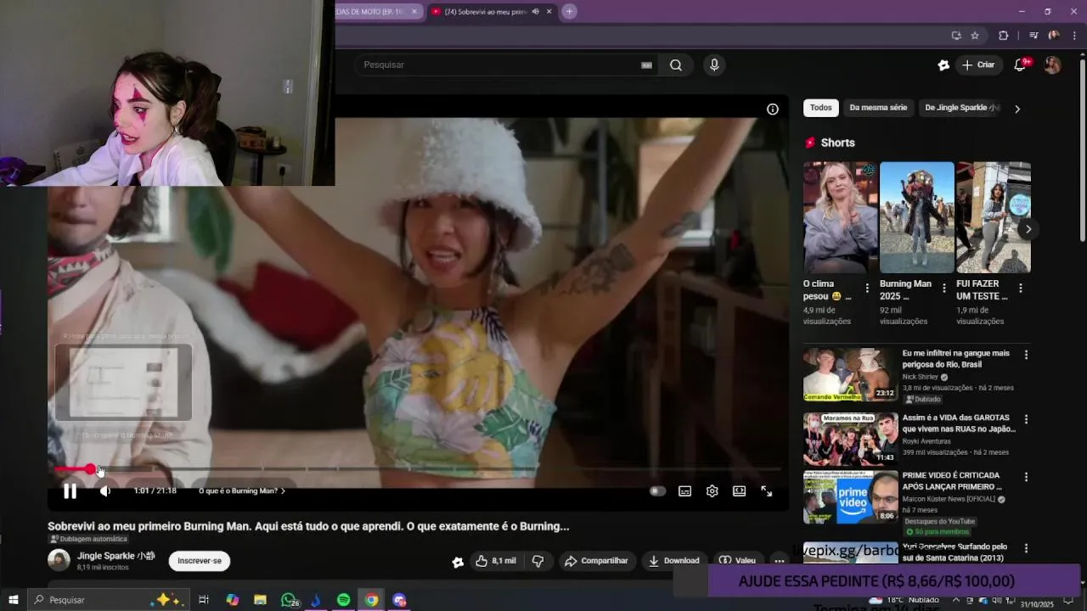Click the red playhead dot on the timeline
This screenshot has width=1087, height=611.
pyautogui.click(x=90, y=469)
